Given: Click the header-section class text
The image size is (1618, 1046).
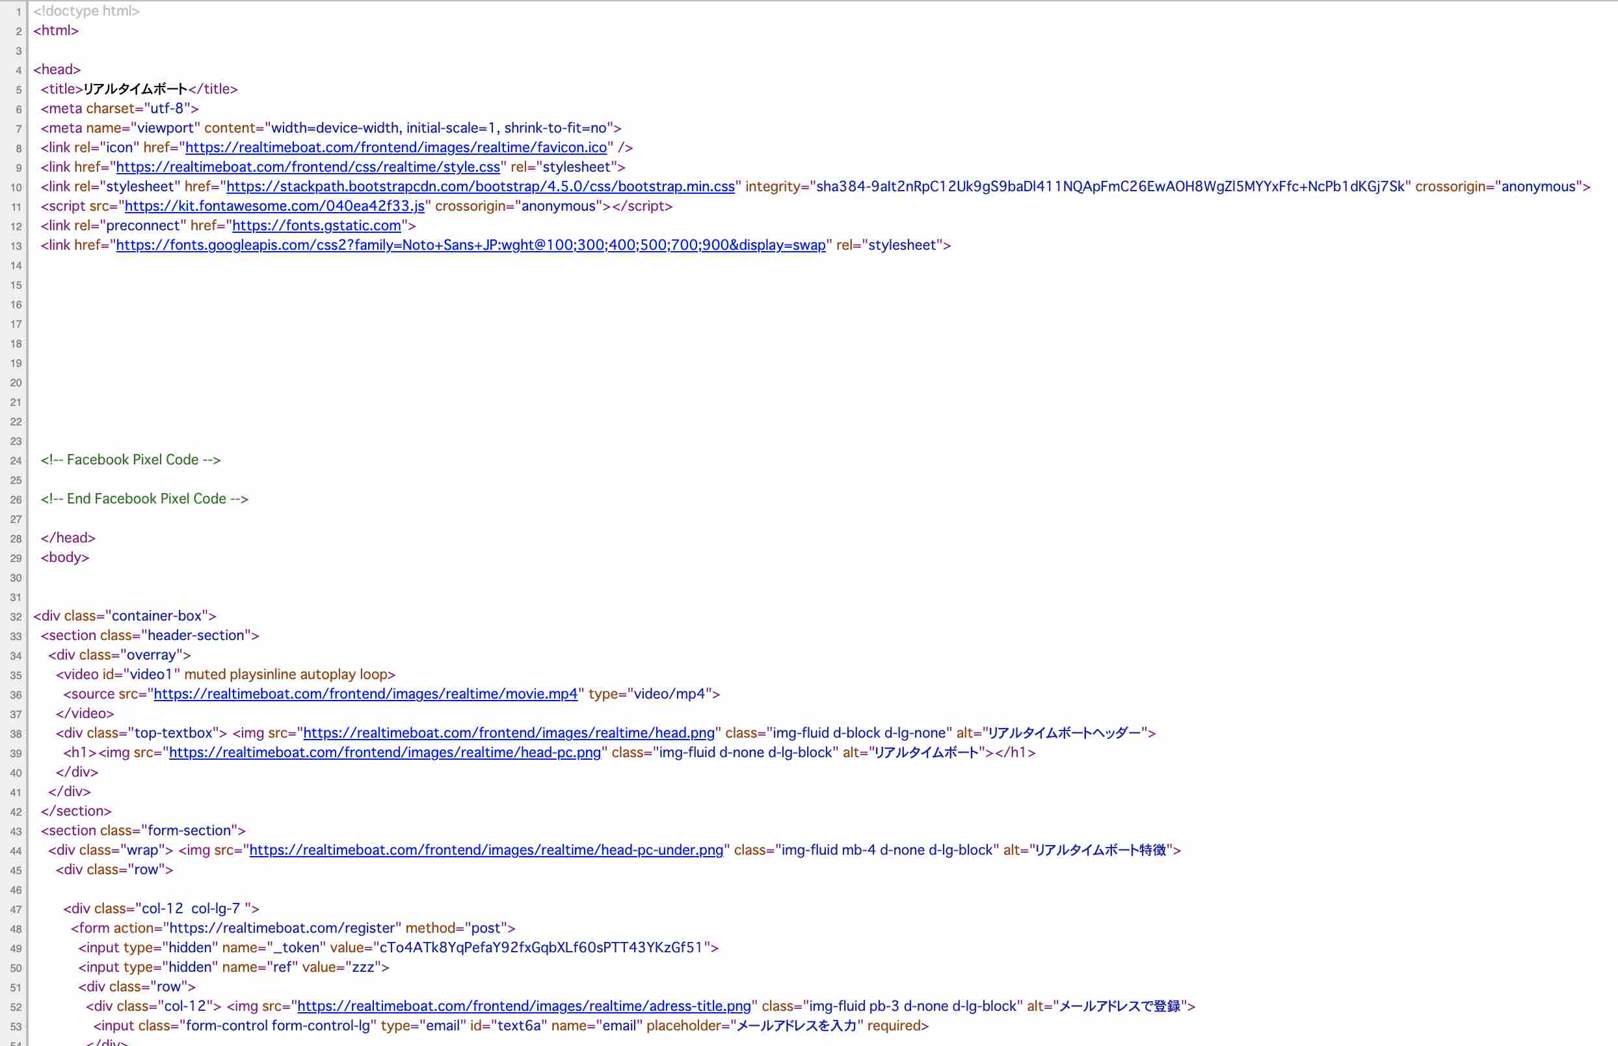Looking at the screenshot, I should tap(196, 636).
